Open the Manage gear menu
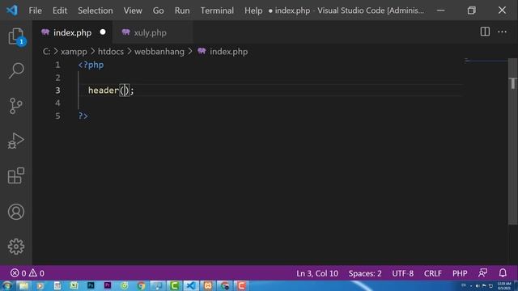The height and width of the screenshot is (291, 518). tap(16, 247)
